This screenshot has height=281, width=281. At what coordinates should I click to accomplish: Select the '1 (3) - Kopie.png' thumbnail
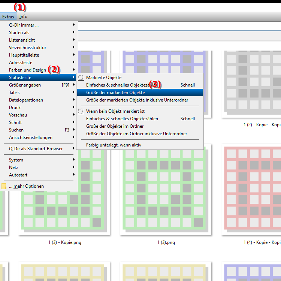64,211
